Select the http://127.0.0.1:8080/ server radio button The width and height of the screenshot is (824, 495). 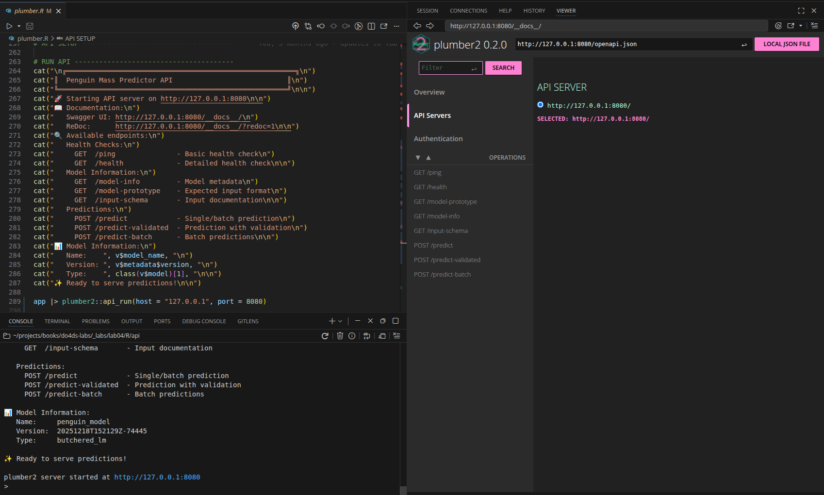[540, 105]
